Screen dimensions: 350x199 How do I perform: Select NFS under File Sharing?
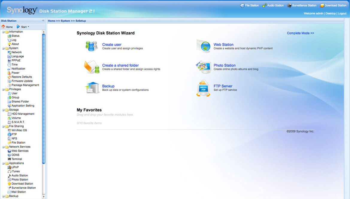[14, 139]
